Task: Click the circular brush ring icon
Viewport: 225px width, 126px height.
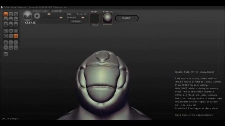Action: [37, 16]
